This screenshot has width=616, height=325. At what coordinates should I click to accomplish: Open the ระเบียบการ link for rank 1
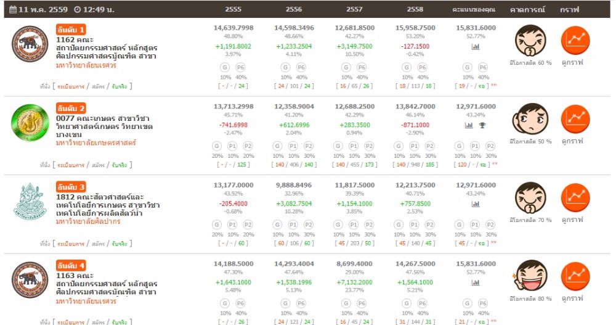coord(71,86)
